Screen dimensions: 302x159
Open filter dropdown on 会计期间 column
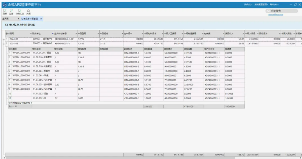coord(31,34)
